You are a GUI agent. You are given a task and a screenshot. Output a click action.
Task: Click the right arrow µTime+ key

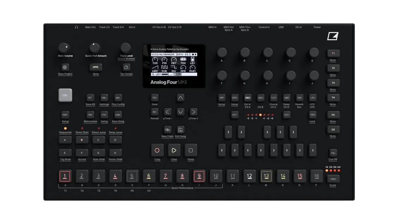pyautogui.click(x=193, y=112)
